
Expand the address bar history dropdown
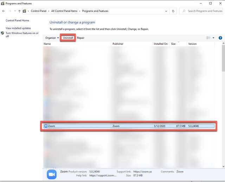166,11
